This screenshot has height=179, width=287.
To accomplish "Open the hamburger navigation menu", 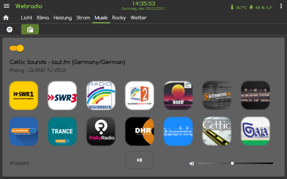I will (x=6, y=6).
